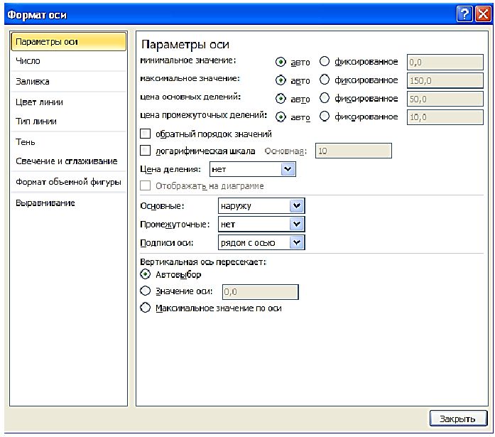Open the dialog help question mark icon
The width and height of the screenshot is (495, 437).
[x=464, y=14]
